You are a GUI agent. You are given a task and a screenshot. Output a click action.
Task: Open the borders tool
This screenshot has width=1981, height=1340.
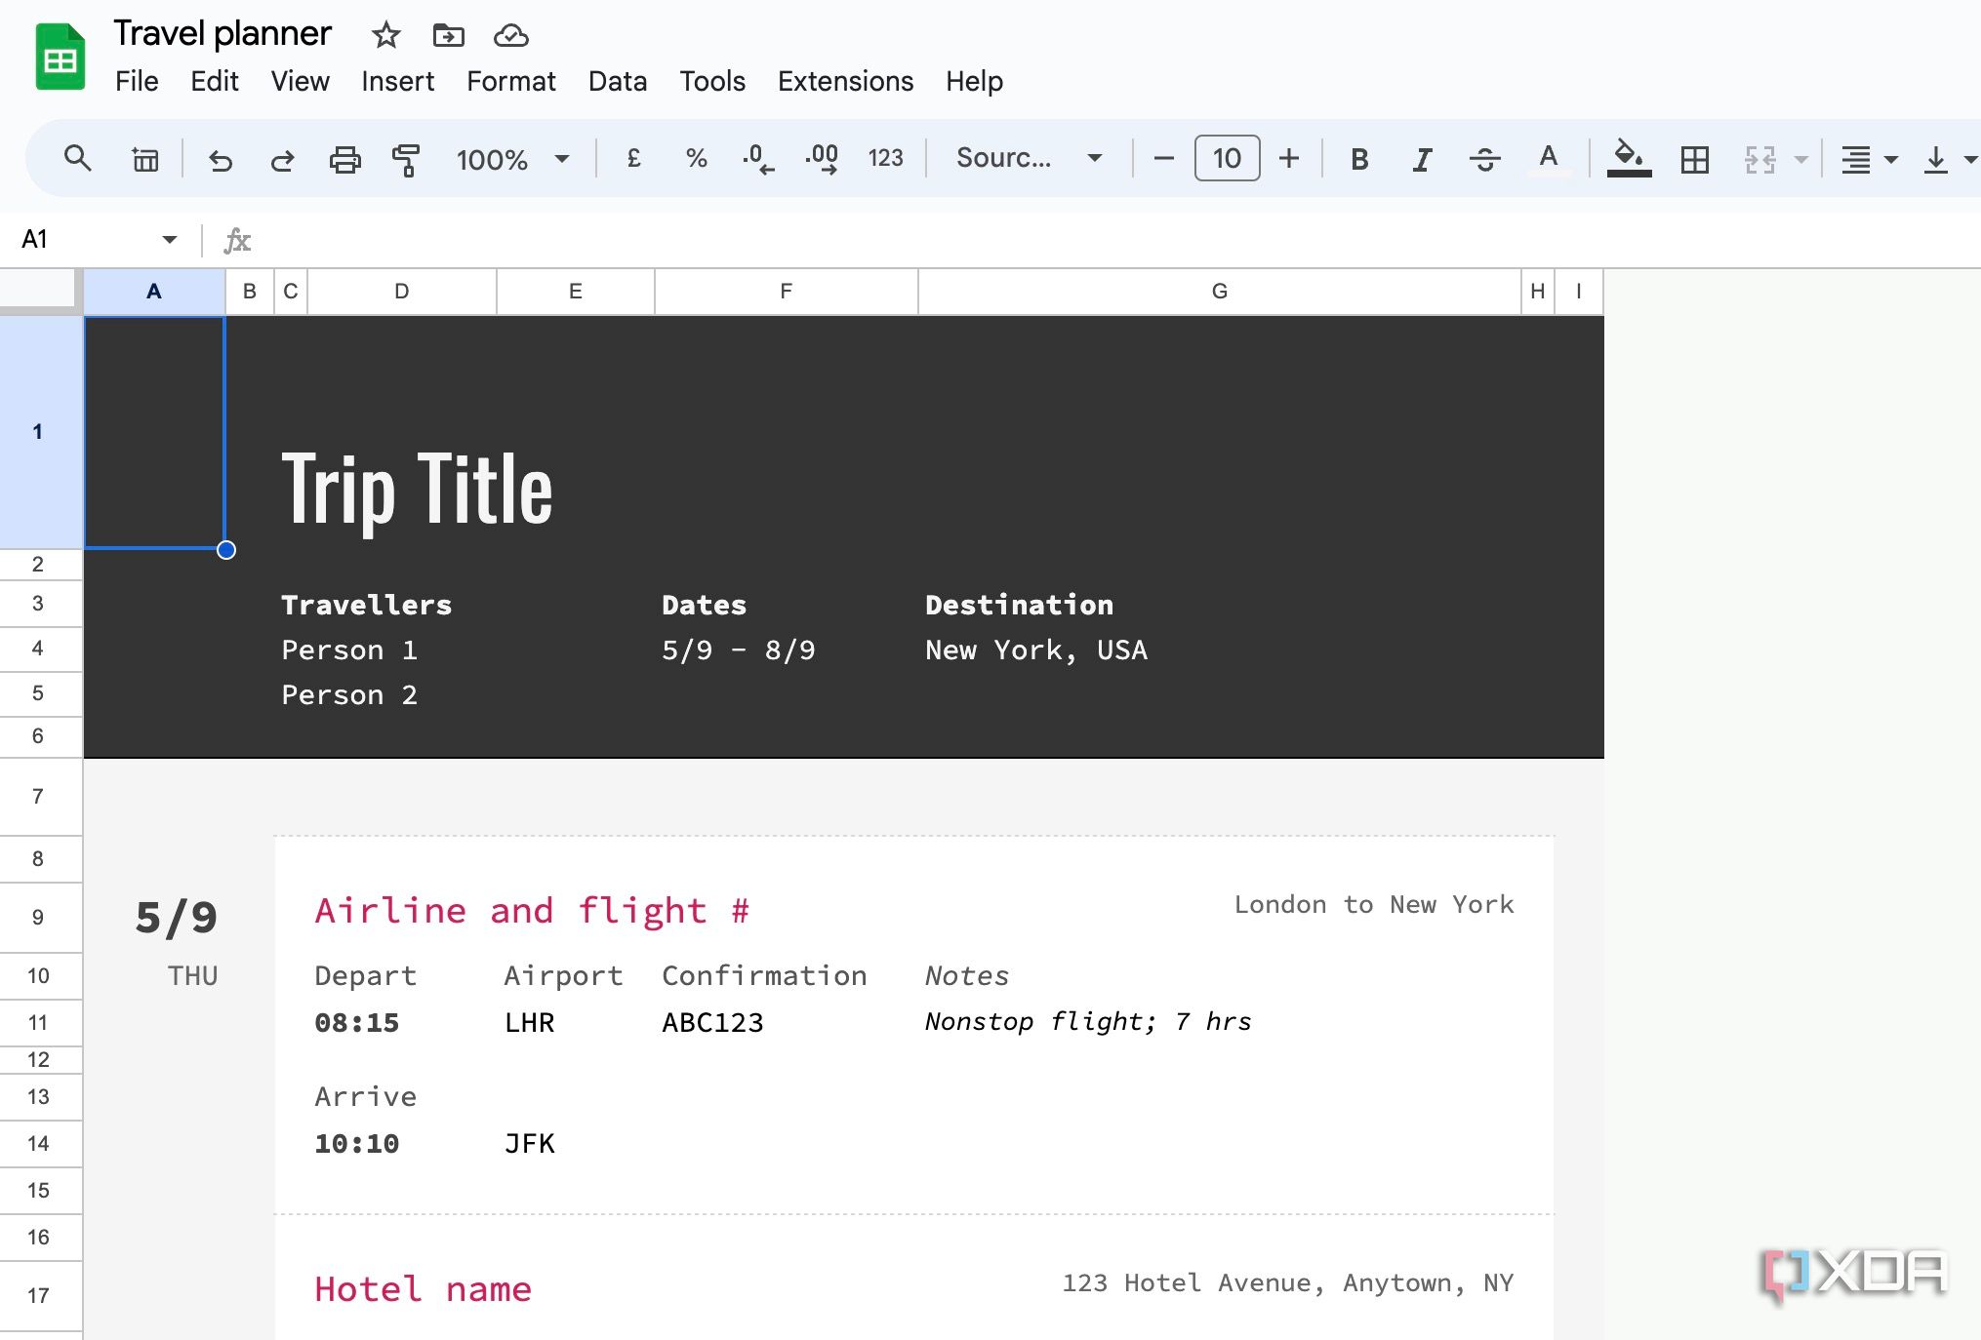1695,159
